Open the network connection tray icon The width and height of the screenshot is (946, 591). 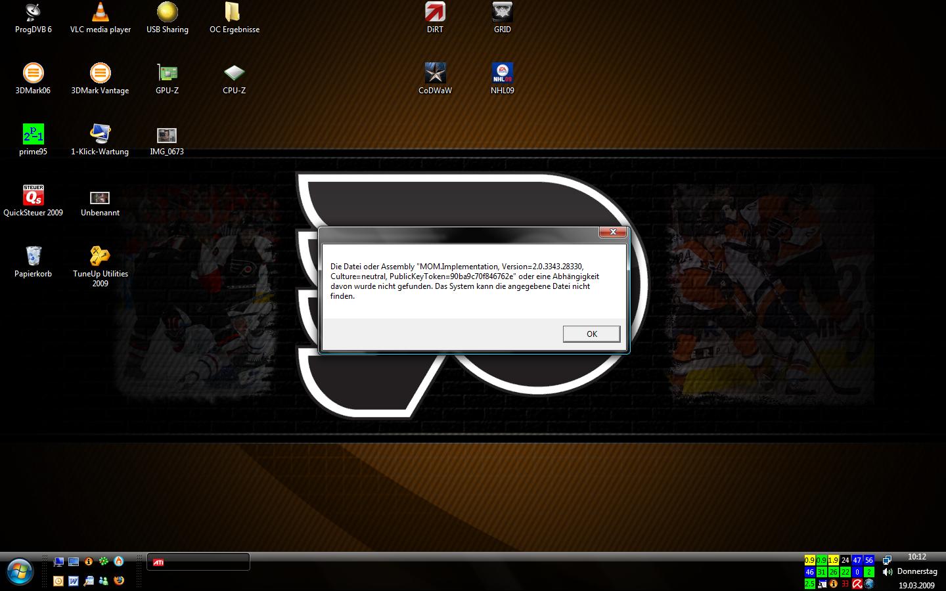tap(887, 560)
